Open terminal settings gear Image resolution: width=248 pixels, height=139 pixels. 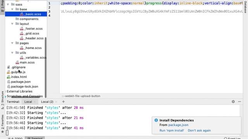tap(233, 102)
